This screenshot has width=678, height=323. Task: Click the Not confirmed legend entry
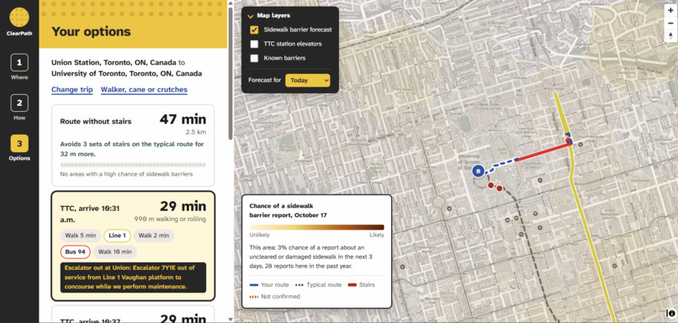pyautogui.click(x=274, y=297)
